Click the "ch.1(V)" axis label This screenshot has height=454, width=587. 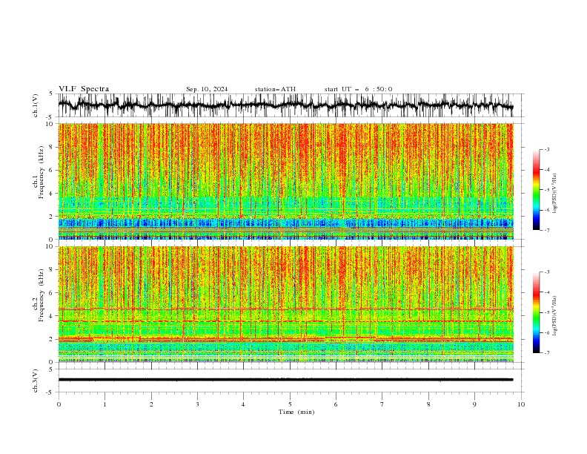tap(36, 105)
